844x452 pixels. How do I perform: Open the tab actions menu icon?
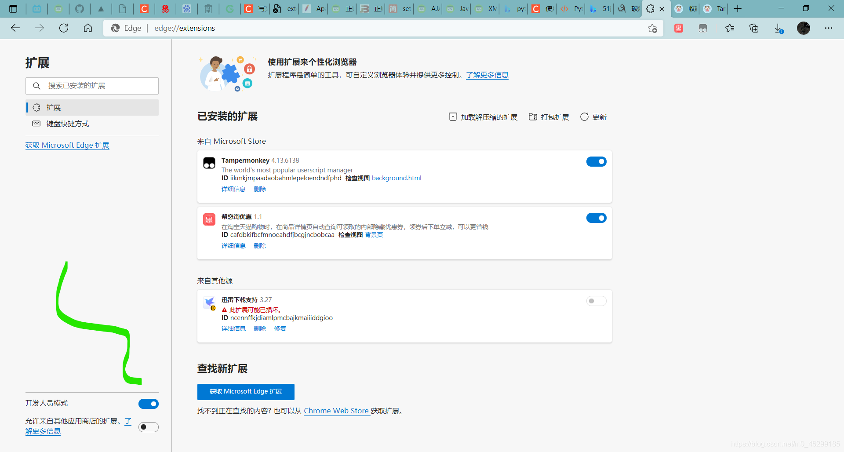pyautogui.click(x=13, y=9)
